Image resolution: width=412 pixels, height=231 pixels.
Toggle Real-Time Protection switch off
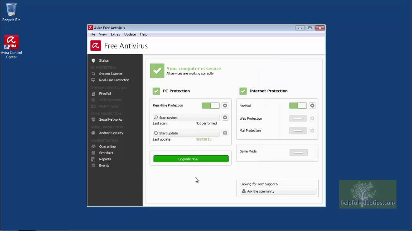click(211, 106)
